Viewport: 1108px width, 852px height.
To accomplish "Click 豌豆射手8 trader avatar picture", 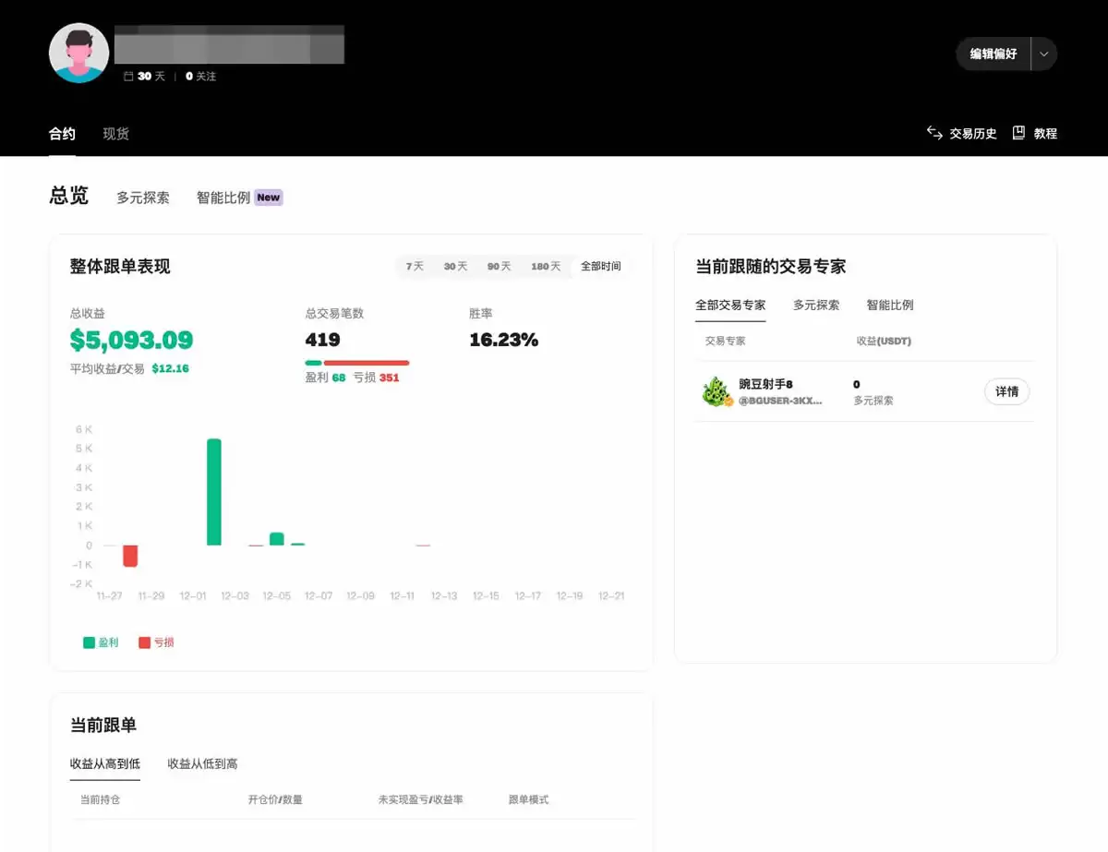I will [x=718, y=391].
